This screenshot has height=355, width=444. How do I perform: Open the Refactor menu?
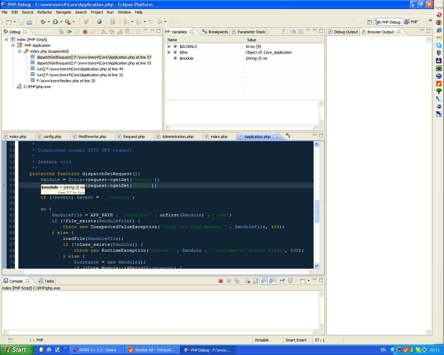coord(45,12)
